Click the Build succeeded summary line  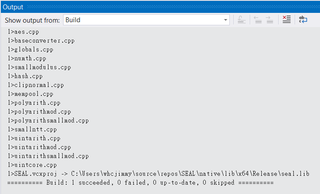140,183
